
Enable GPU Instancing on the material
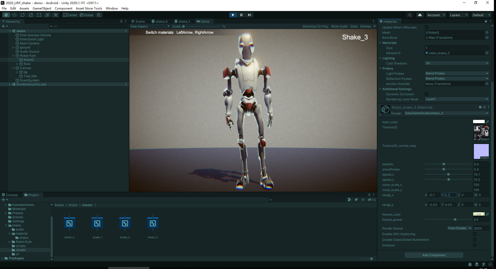click(x=475, y=234)
